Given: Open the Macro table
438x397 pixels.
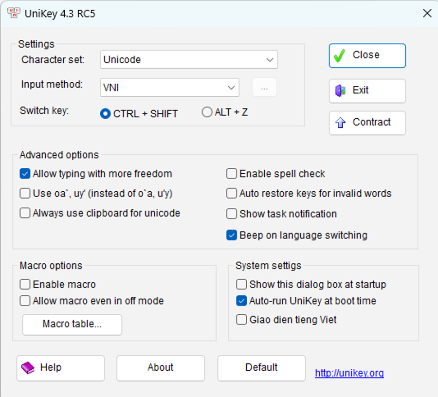Looking at the screenshot, I should click(72, 325).
